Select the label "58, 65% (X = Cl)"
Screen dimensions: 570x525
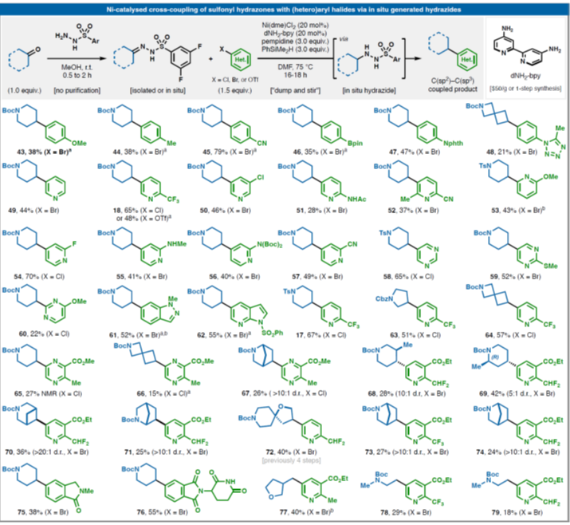(409, 277)
